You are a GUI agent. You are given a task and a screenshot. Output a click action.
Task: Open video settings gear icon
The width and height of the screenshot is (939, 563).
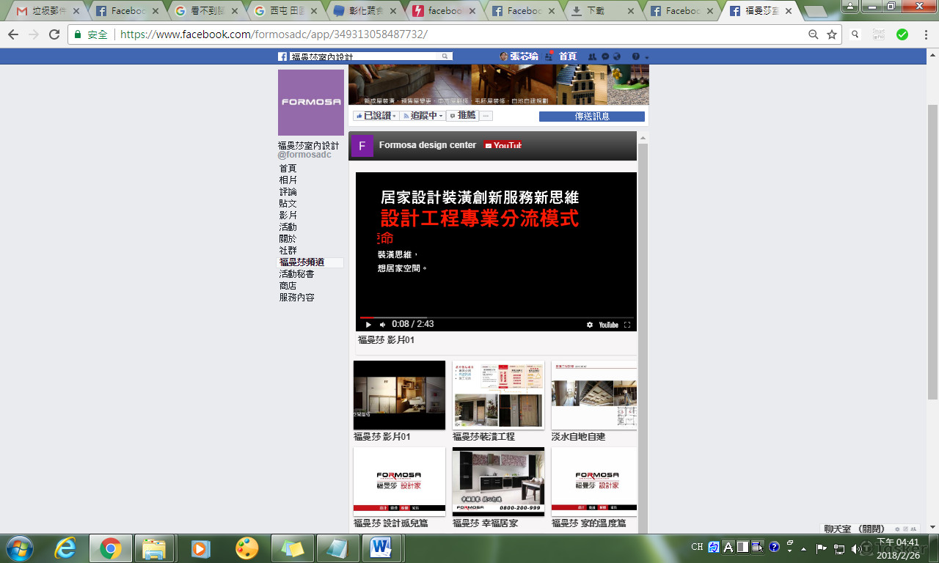pyautogui.click(x=590, y=325)
